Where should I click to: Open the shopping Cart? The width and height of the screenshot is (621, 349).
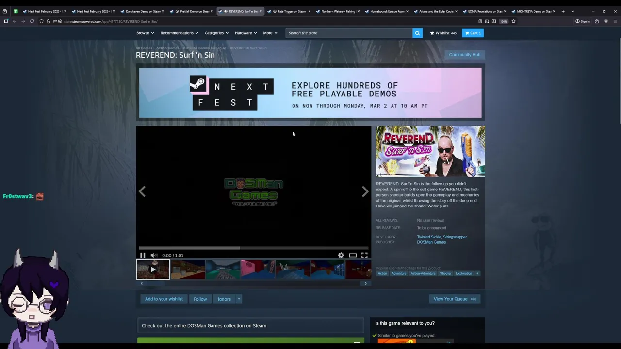472,33
